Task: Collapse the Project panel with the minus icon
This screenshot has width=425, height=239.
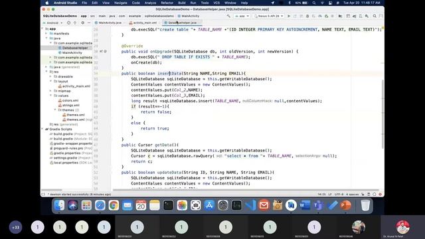Action: (89, 23)
